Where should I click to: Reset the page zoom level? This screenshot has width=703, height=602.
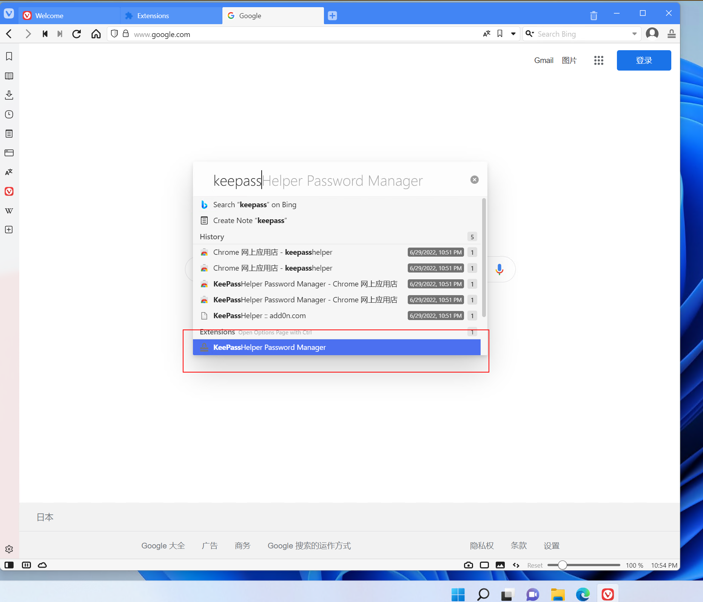click(535, 565)
